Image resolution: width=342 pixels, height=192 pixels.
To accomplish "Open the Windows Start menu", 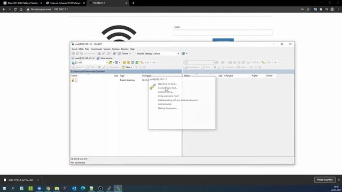I will point(4,188).
